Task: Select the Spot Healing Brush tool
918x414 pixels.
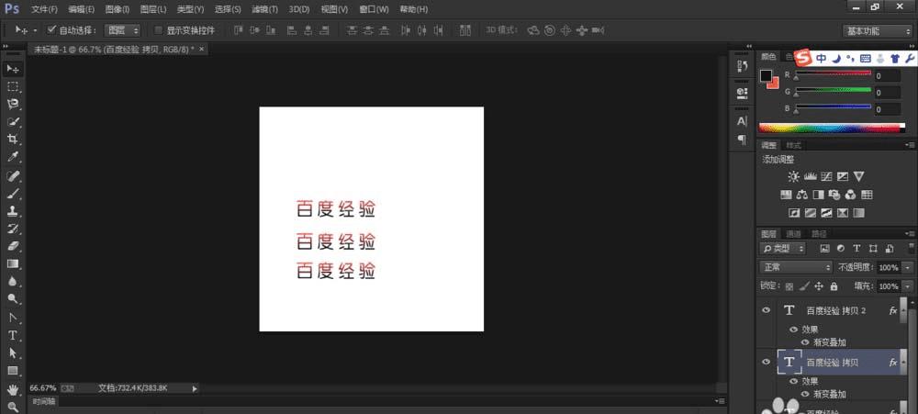Action: click(13, 175)
